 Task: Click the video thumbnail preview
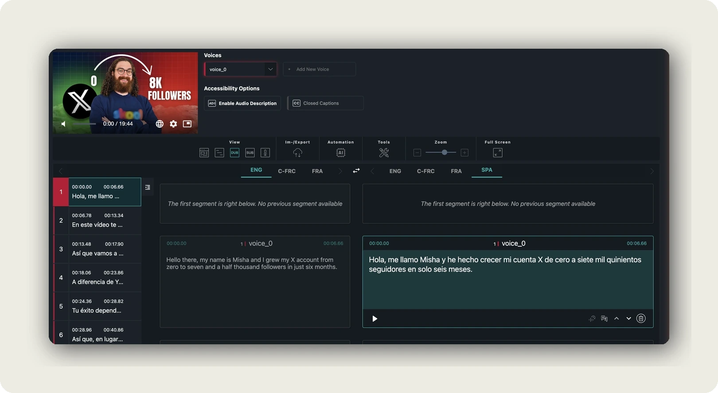[x=125, y=93]
